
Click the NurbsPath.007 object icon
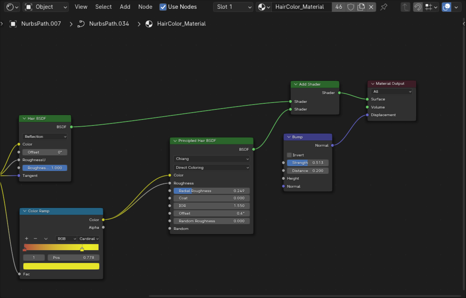(13, 24)
